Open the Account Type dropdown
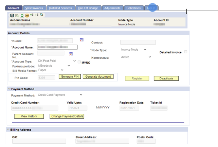 click(75, 61)
